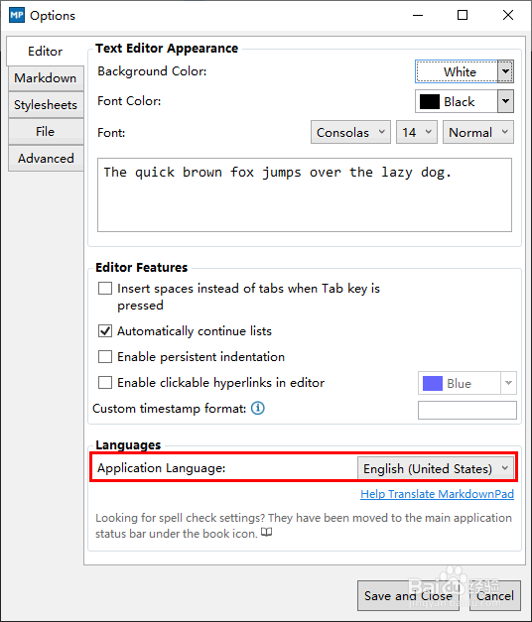Select the Editor tab
The width and height of the screenshot is (532, 622).
(x=46, y=52)
